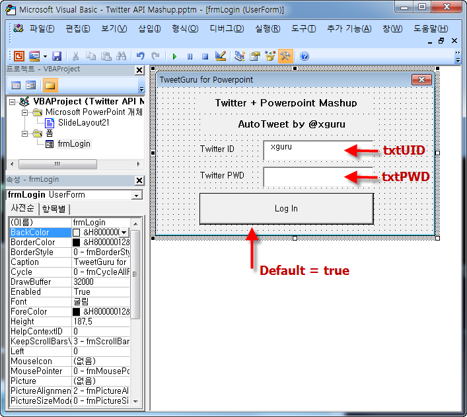Select the Font property row
This screenshot has width=467, height=417.
click(70, 302)
